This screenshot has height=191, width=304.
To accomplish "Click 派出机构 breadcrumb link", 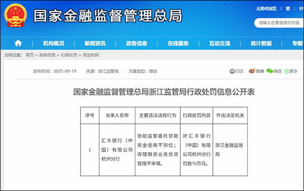I will (91, 55).
